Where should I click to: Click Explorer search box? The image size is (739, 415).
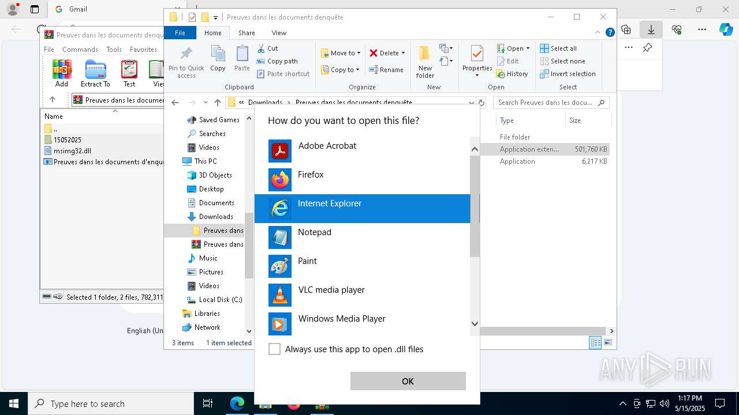pyautogui.click(x=551, y=103)
